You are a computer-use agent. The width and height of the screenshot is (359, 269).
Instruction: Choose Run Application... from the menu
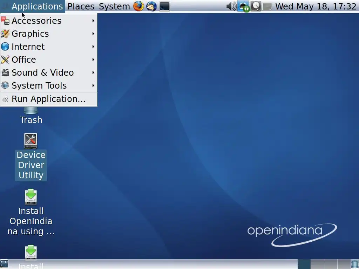click(49, 99)
